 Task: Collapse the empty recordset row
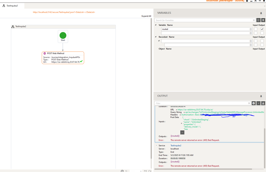pos(159,41)
